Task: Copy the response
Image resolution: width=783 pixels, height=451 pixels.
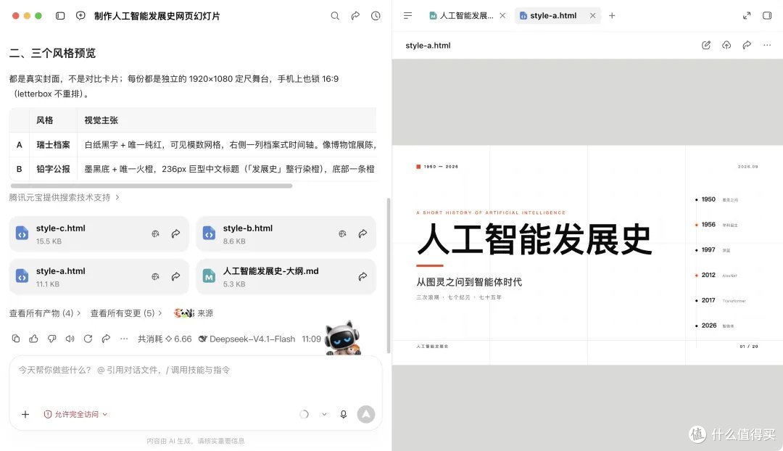Action: 16,339
